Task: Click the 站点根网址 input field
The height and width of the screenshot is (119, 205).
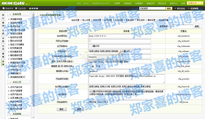Action: (x=120, y=36)
